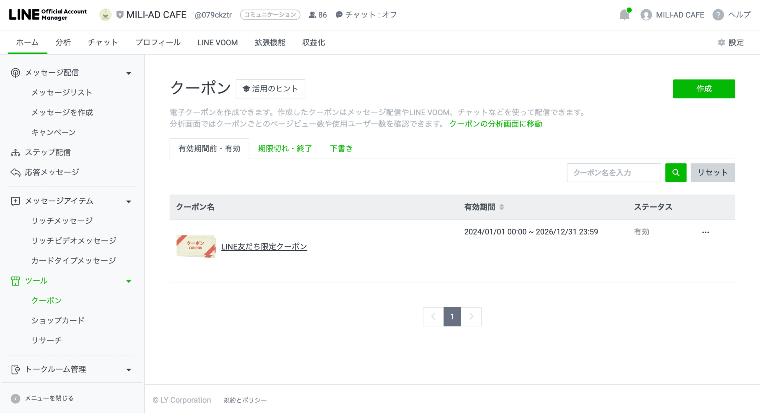Select the メッセージ配信 megaphone icon in sidebar
This screenshot has height=413, width=760.
[15, 72]
